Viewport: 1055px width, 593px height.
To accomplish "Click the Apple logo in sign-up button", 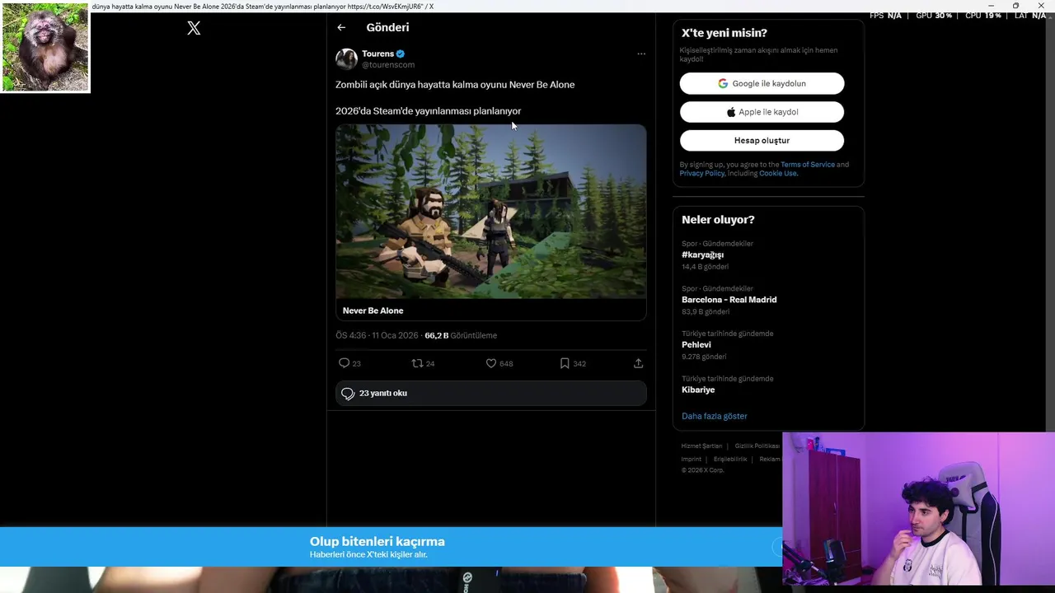I will pyautogui.click(x=731, y=112).
